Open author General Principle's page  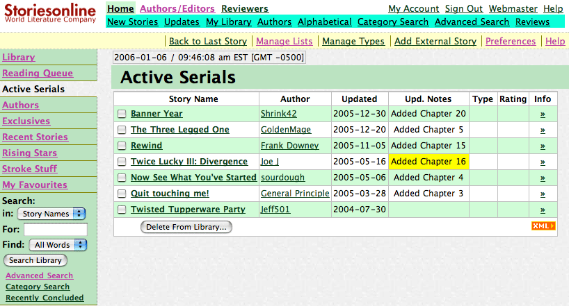(x=295, y=194)
